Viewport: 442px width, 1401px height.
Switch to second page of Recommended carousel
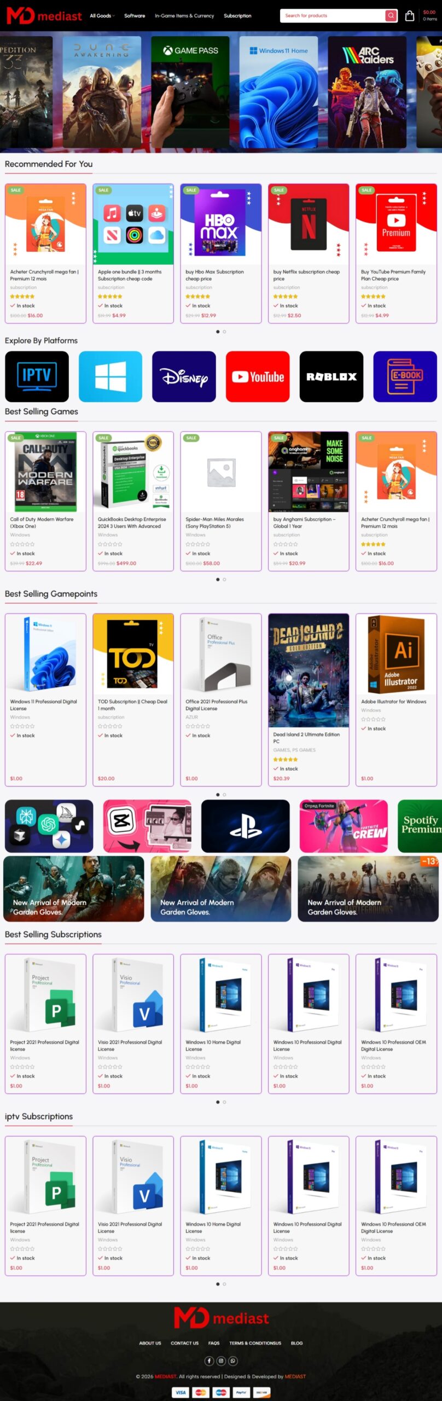pos(224,332)
